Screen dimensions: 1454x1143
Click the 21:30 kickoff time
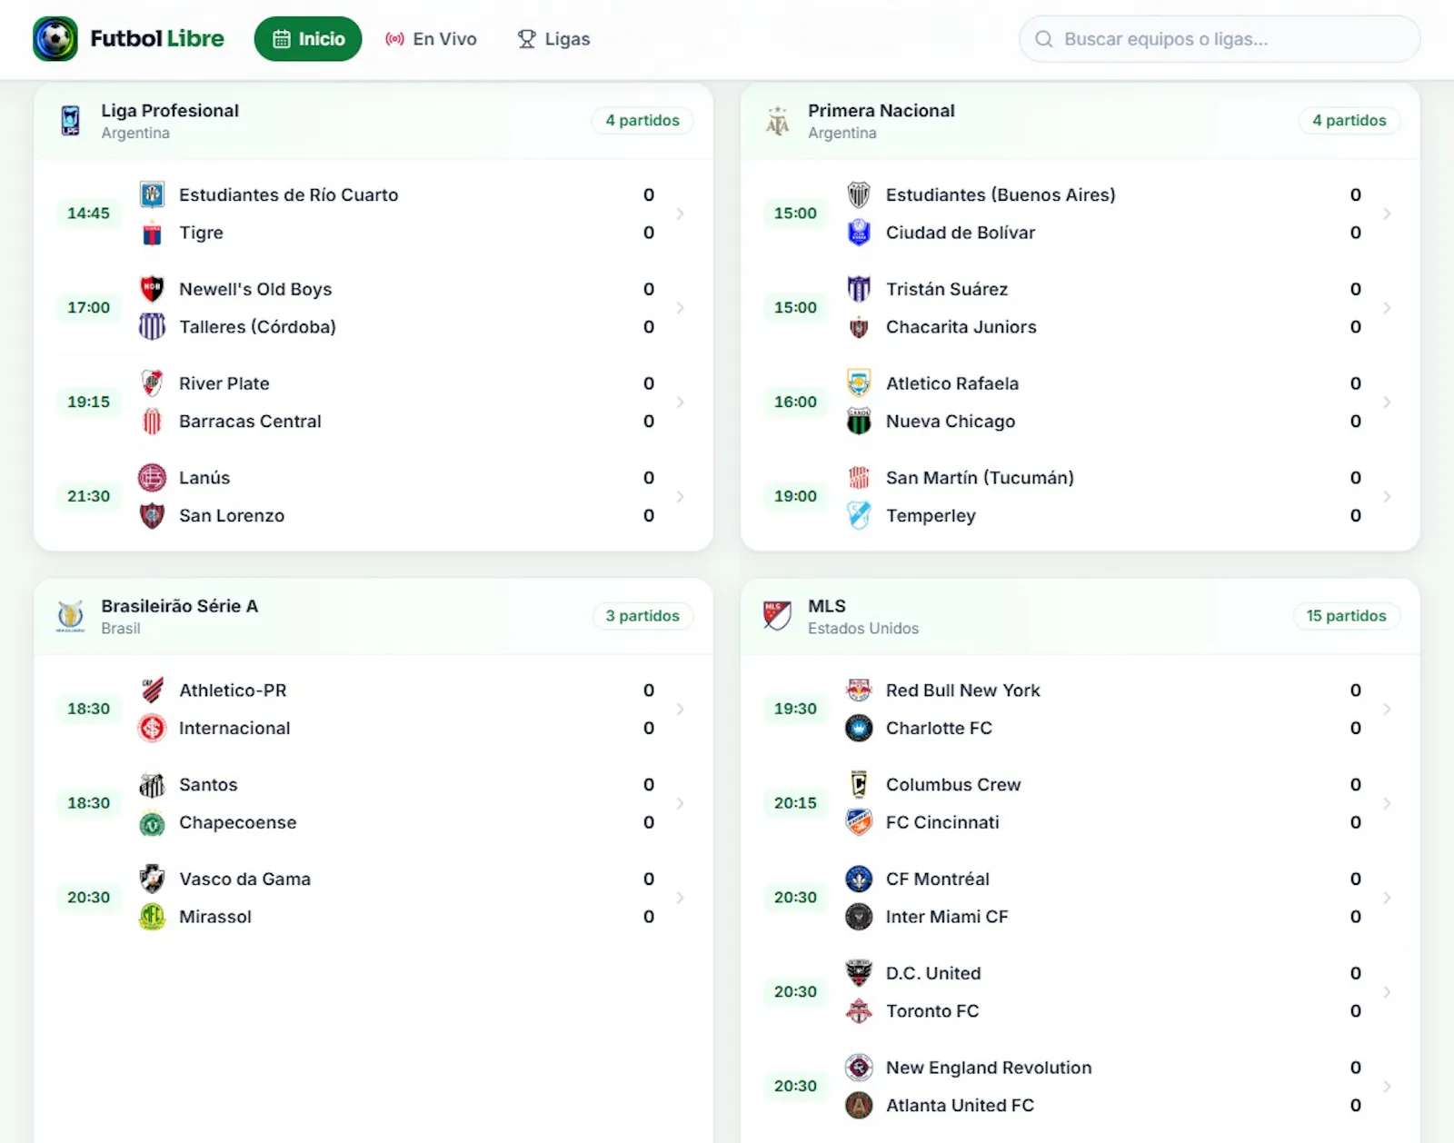point(88,497)
